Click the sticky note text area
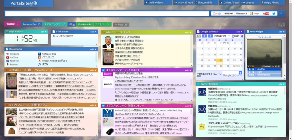Image resolution: width=292 pixels, height=140 pixels. click(x=74, y=39)
